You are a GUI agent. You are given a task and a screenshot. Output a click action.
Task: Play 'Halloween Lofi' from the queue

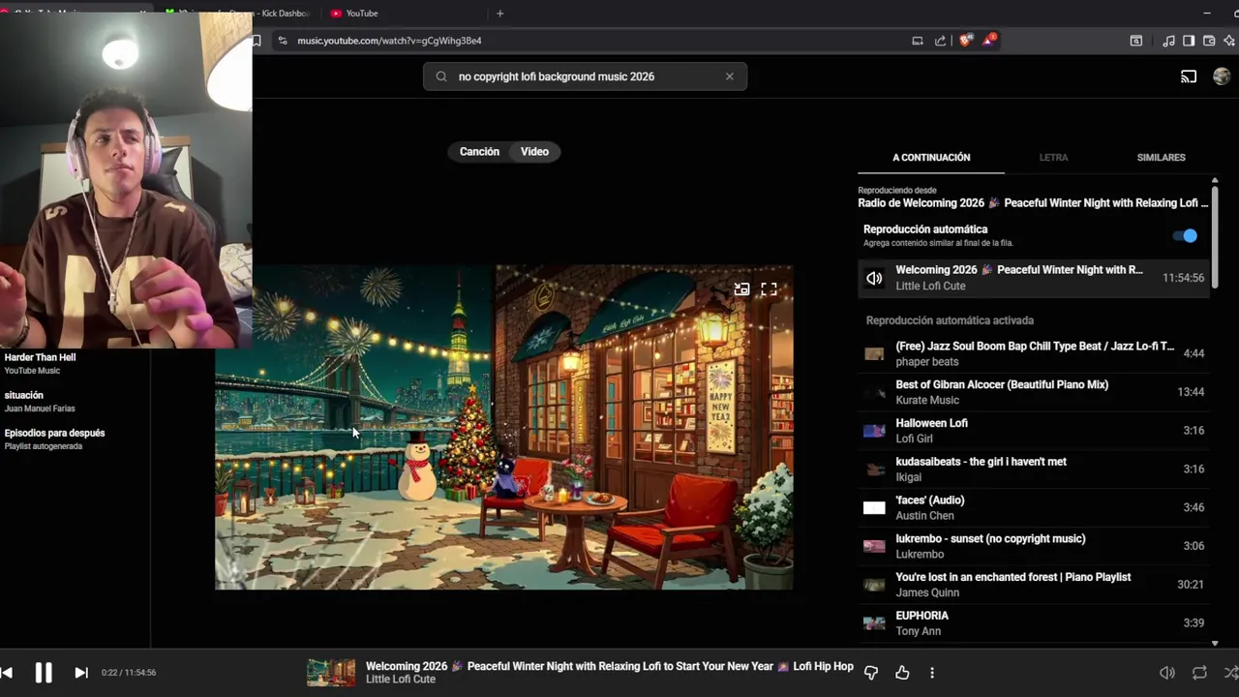pyautogui.click(x=1033, y=431)
